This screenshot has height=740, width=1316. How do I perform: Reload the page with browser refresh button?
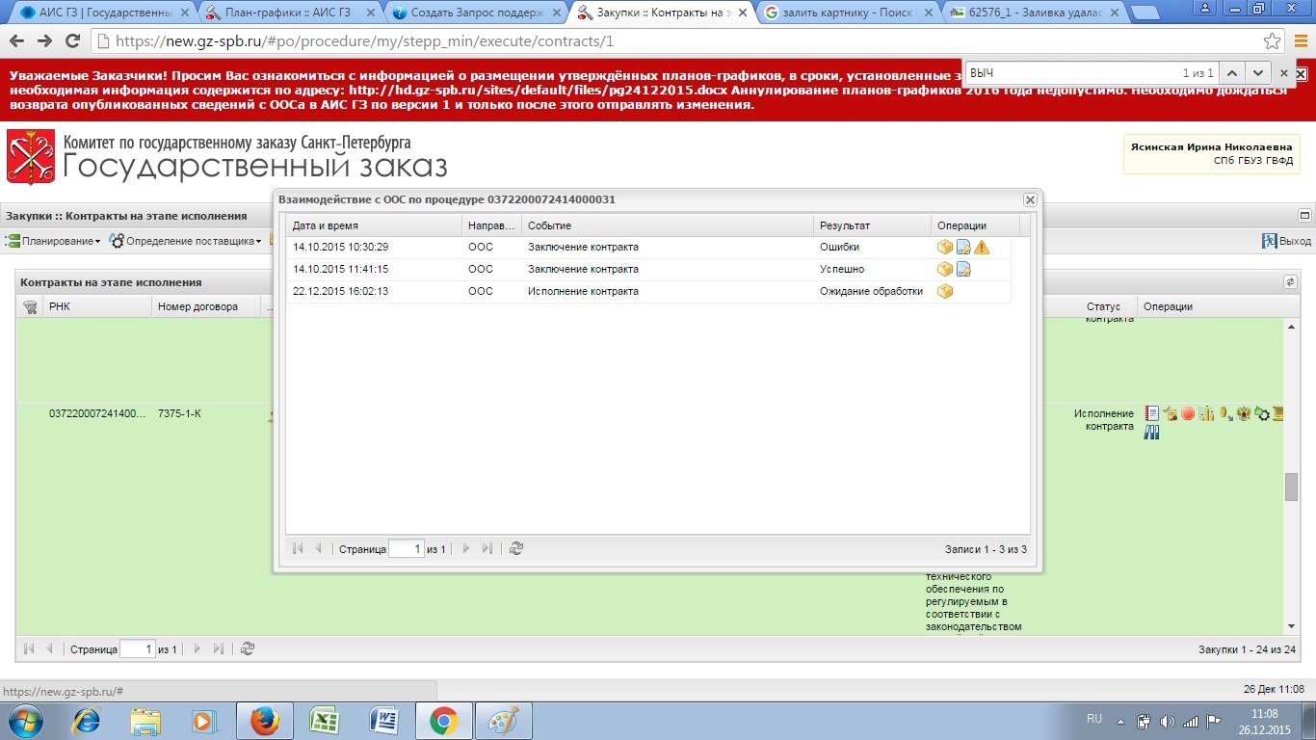click(72, 41)
